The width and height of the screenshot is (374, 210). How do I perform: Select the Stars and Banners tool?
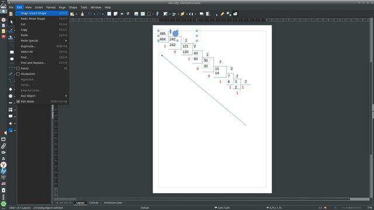(x=11, y=123)
